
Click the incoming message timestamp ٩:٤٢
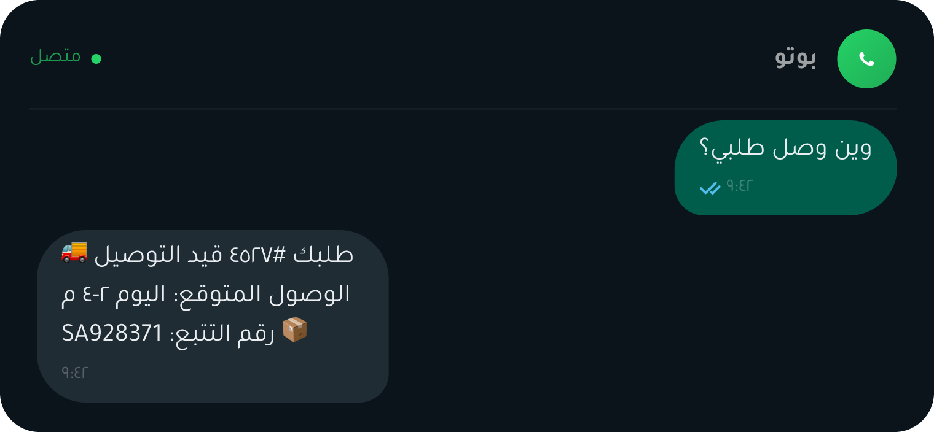pyautogui.click(x=75, y=372)
